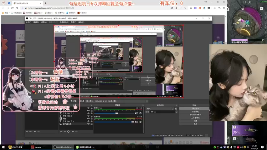Add a new scene in OBS Scenes panel
Image resolution: width=267 pixels, height=150 pixels.
coord(27,131)
